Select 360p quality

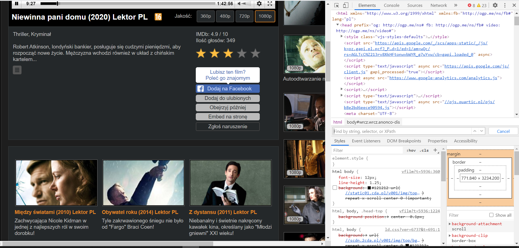206,16
